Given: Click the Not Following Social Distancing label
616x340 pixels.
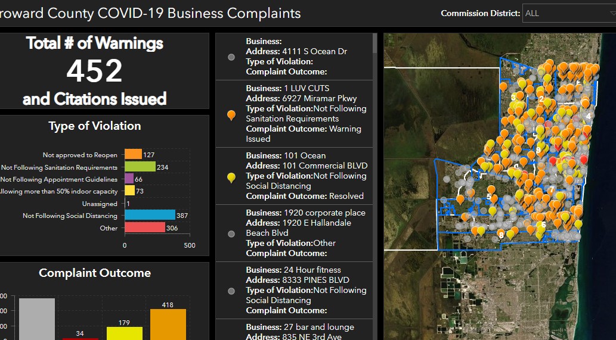Looking at the screenshot, I should point(70,216).
